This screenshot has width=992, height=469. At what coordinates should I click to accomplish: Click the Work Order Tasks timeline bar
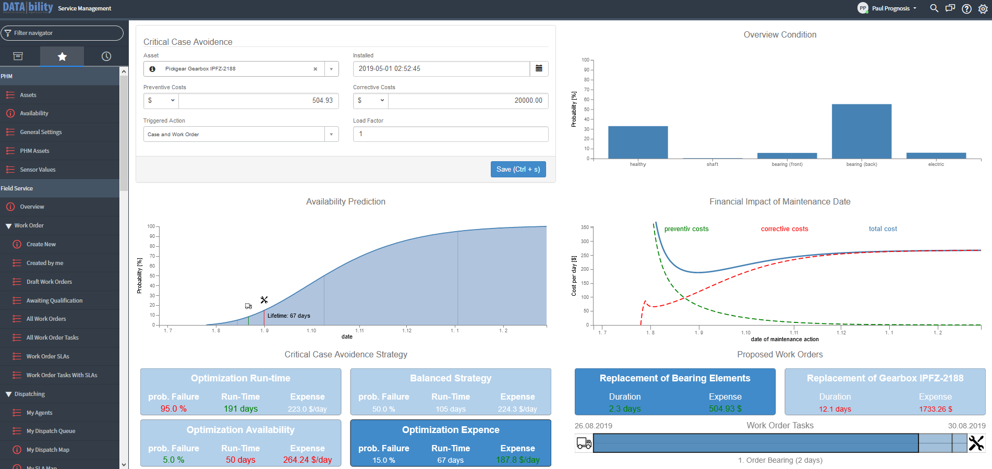(780, 443)
